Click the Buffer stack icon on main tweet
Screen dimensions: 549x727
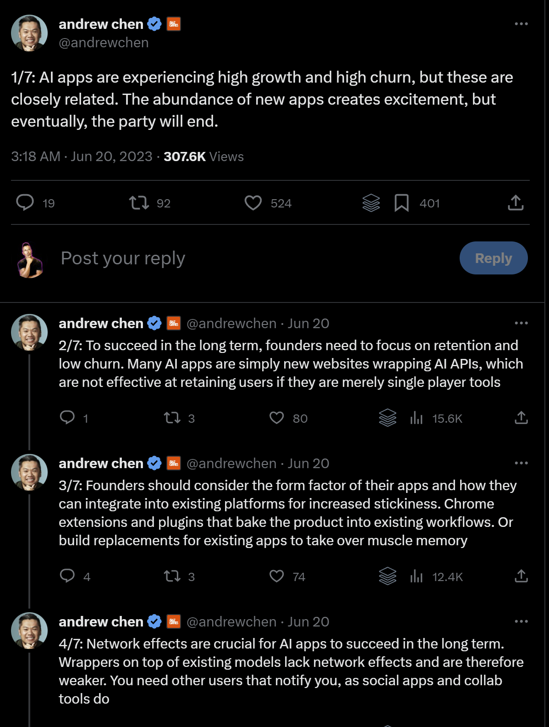point(371,203)
